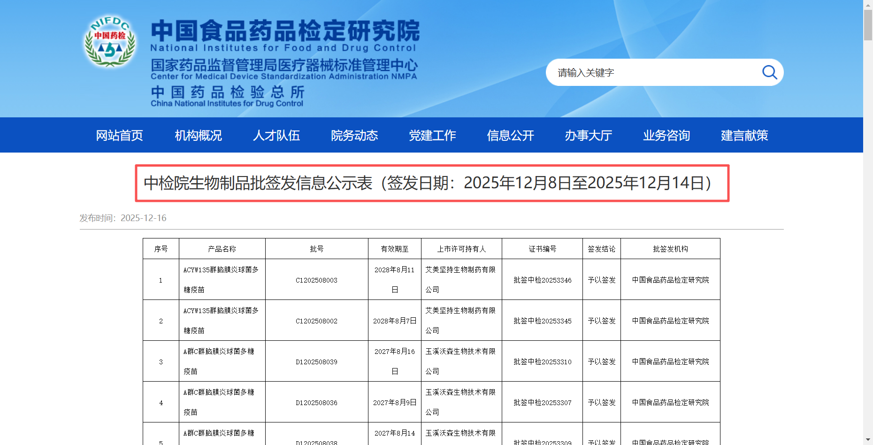
Task: Open the 院务动态 menu
Action: pos(354,135)
